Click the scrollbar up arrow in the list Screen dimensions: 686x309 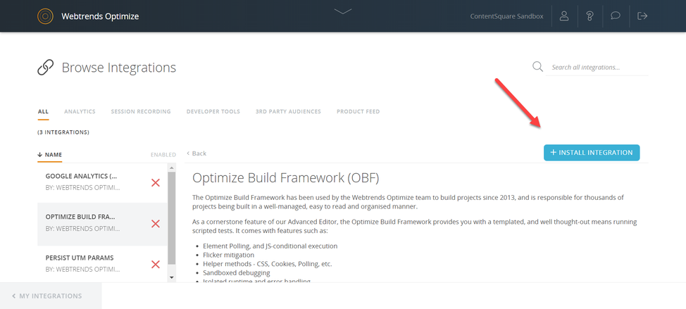click(x=172, y=168)
